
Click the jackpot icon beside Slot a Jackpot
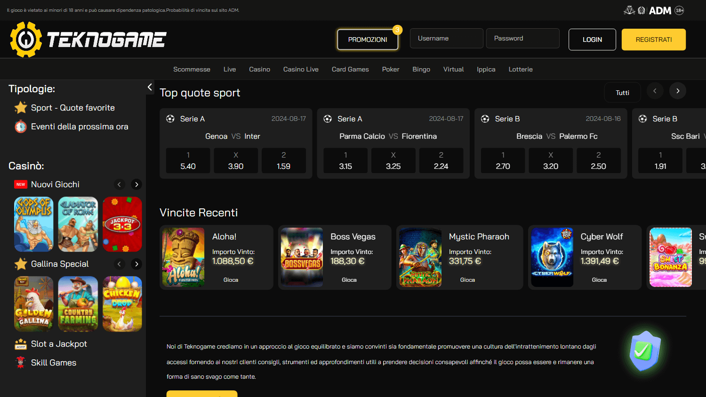21,344
